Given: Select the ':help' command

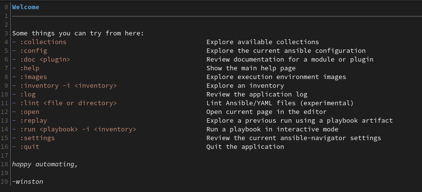Looking at the screenshot, I should point(30,68).
